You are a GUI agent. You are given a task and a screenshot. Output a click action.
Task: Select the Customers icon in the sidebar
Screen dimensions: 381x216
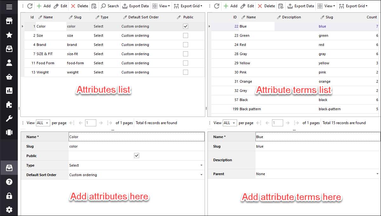pos(9,63)
